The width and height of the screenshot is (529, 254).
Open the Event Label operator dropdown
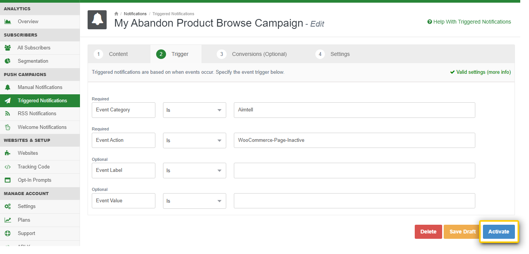tap(194, 170)
